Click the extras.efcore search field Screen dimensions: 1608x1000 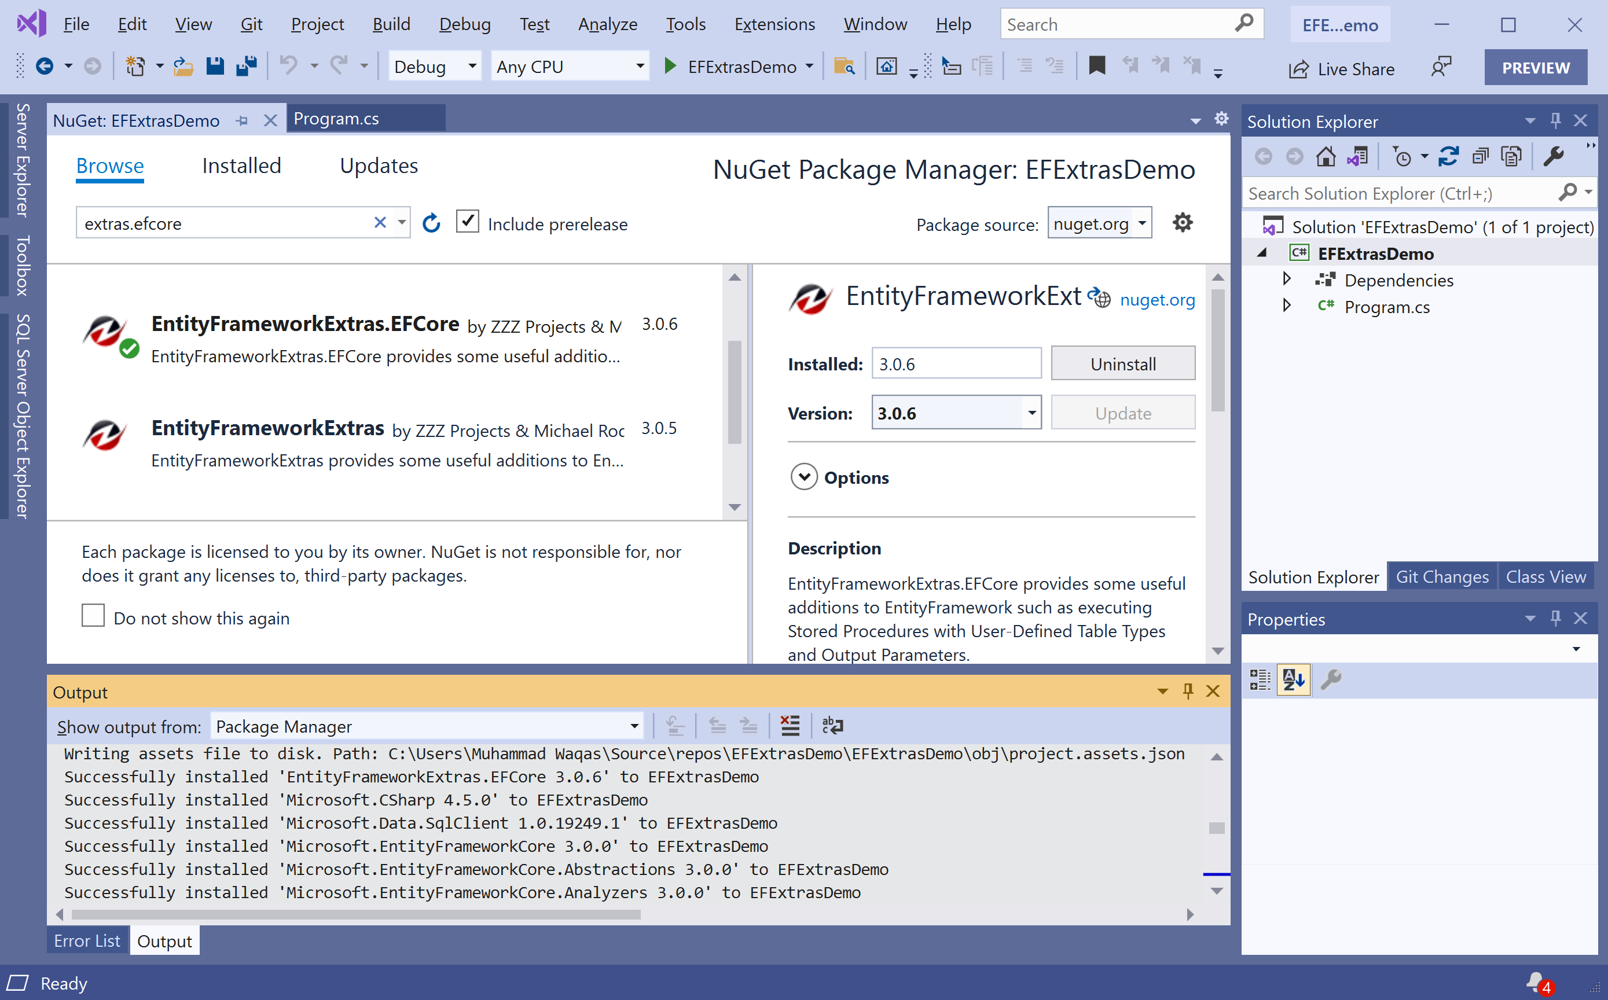click(225, 223)
